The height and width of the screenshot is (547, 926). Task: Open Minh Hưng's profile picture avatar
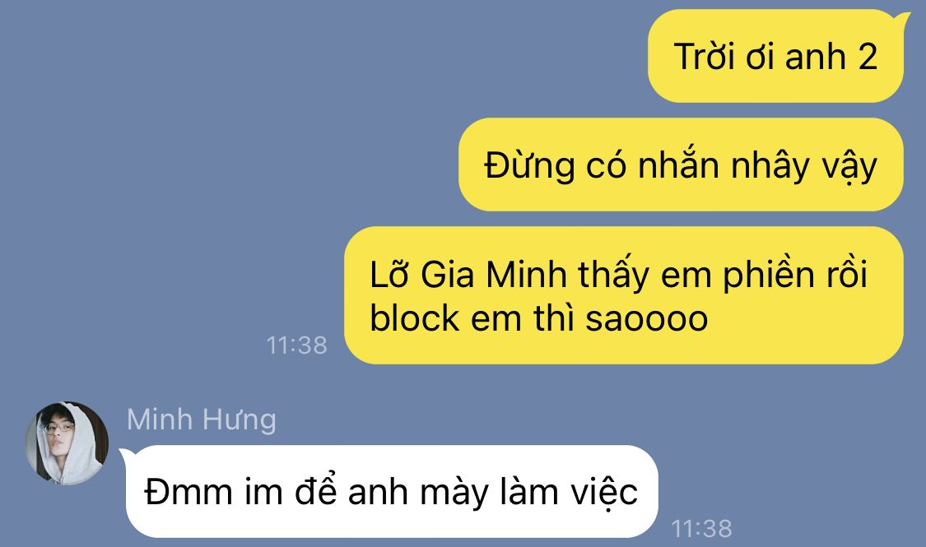point(67,443)
